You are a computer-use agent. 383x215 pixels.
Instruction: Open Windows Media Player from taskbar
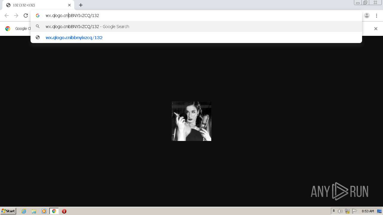(44, 211)
